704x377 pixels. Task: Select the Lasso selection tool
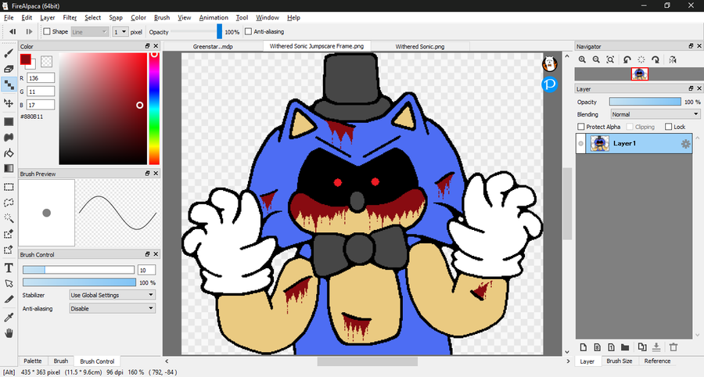click(x=9, y=203)
